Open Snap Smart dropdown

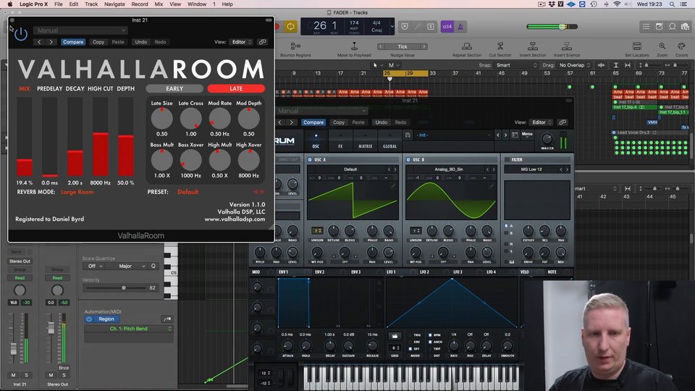[516, 65]
